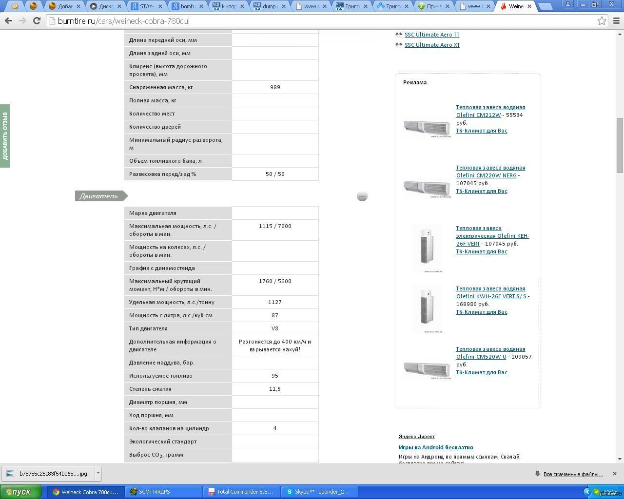The width and height of the screenshot is (624, 499).
Task: Click the Пуск start button
Action: [17, 492]
